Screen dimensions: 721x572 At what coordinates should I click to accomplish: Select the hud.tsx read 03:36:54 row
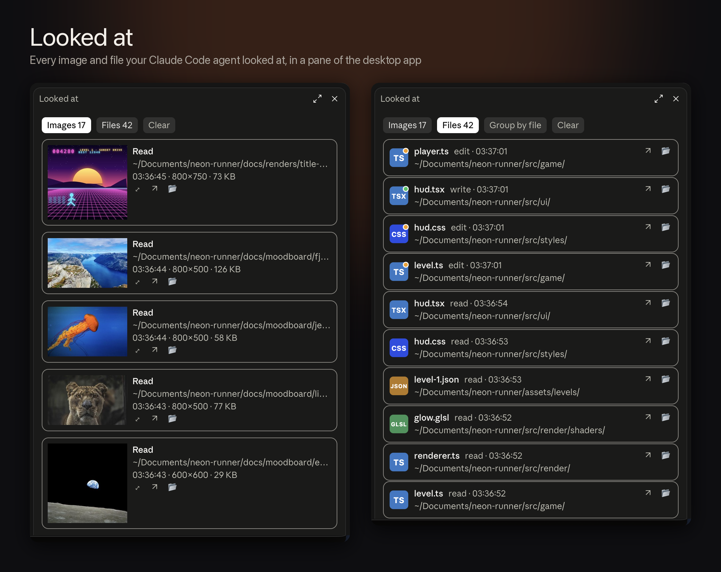tap(530, 310)
